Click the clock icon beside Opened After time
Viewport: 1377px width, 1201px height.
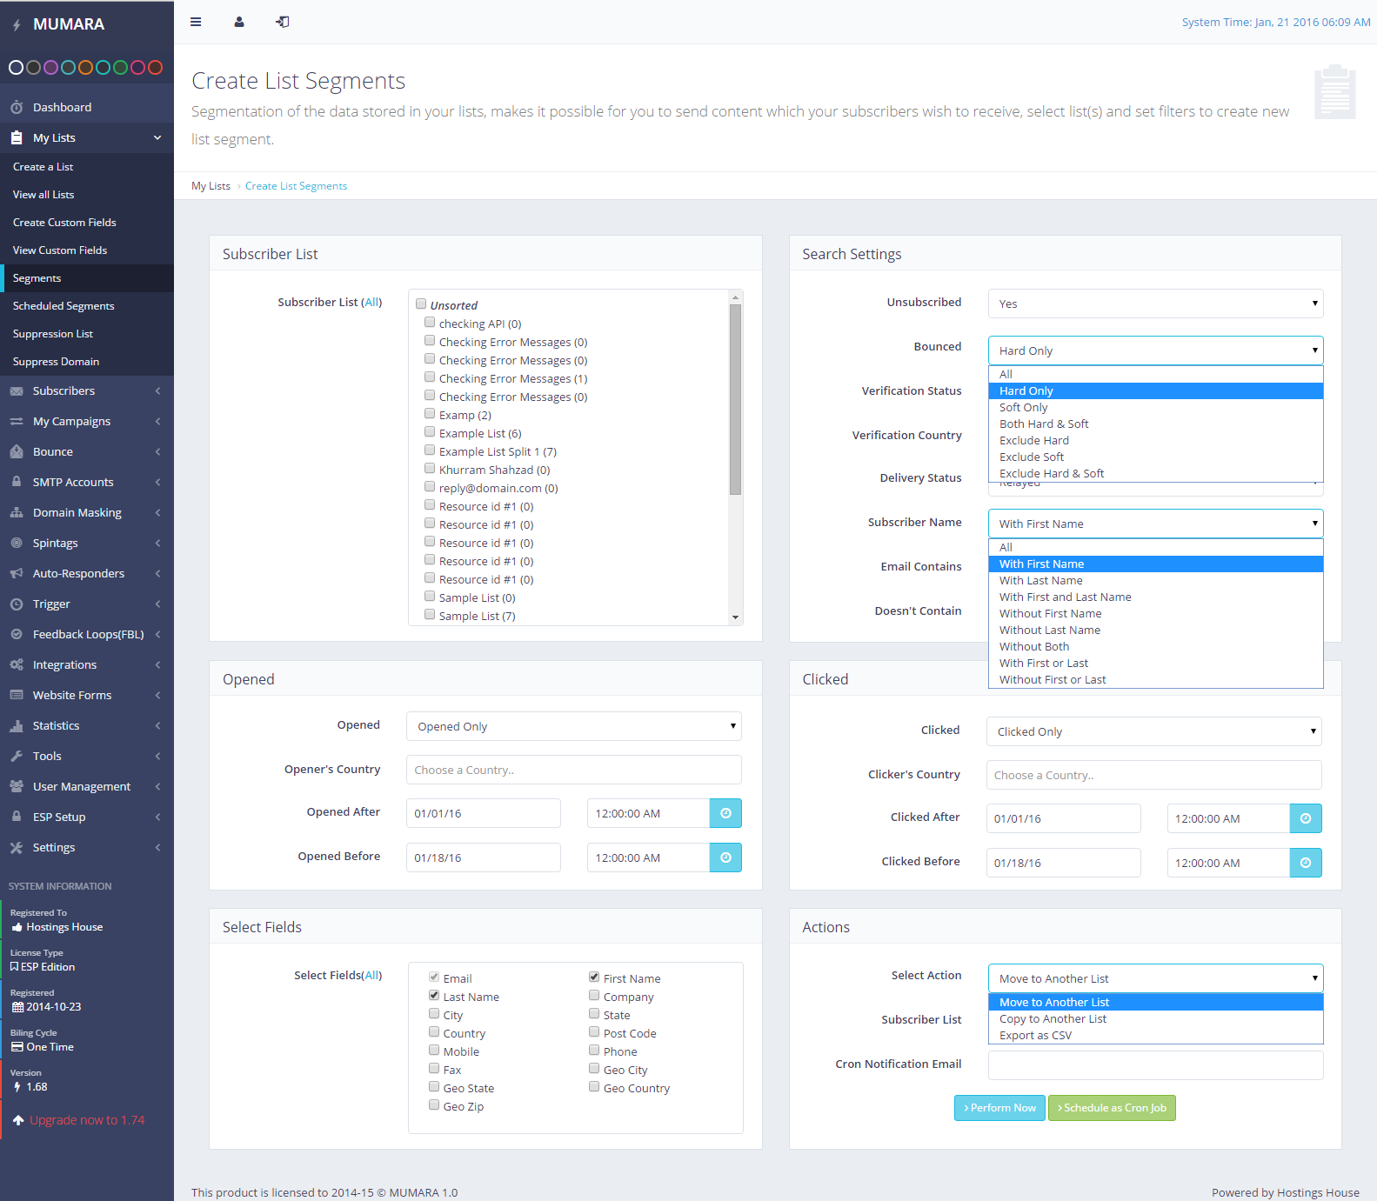click(x=725, y=813)
